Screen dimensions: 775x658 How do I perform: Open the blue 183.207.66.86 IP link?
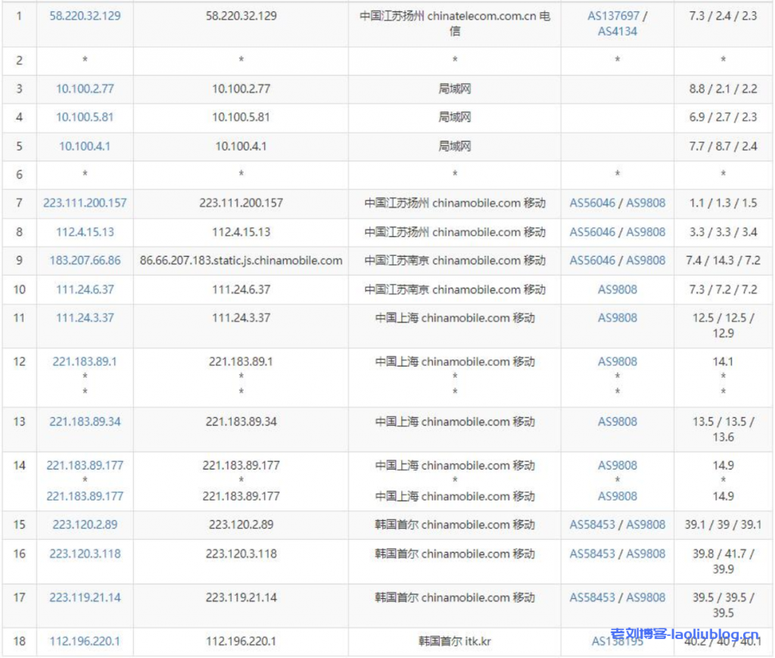[x=85, y=260]
